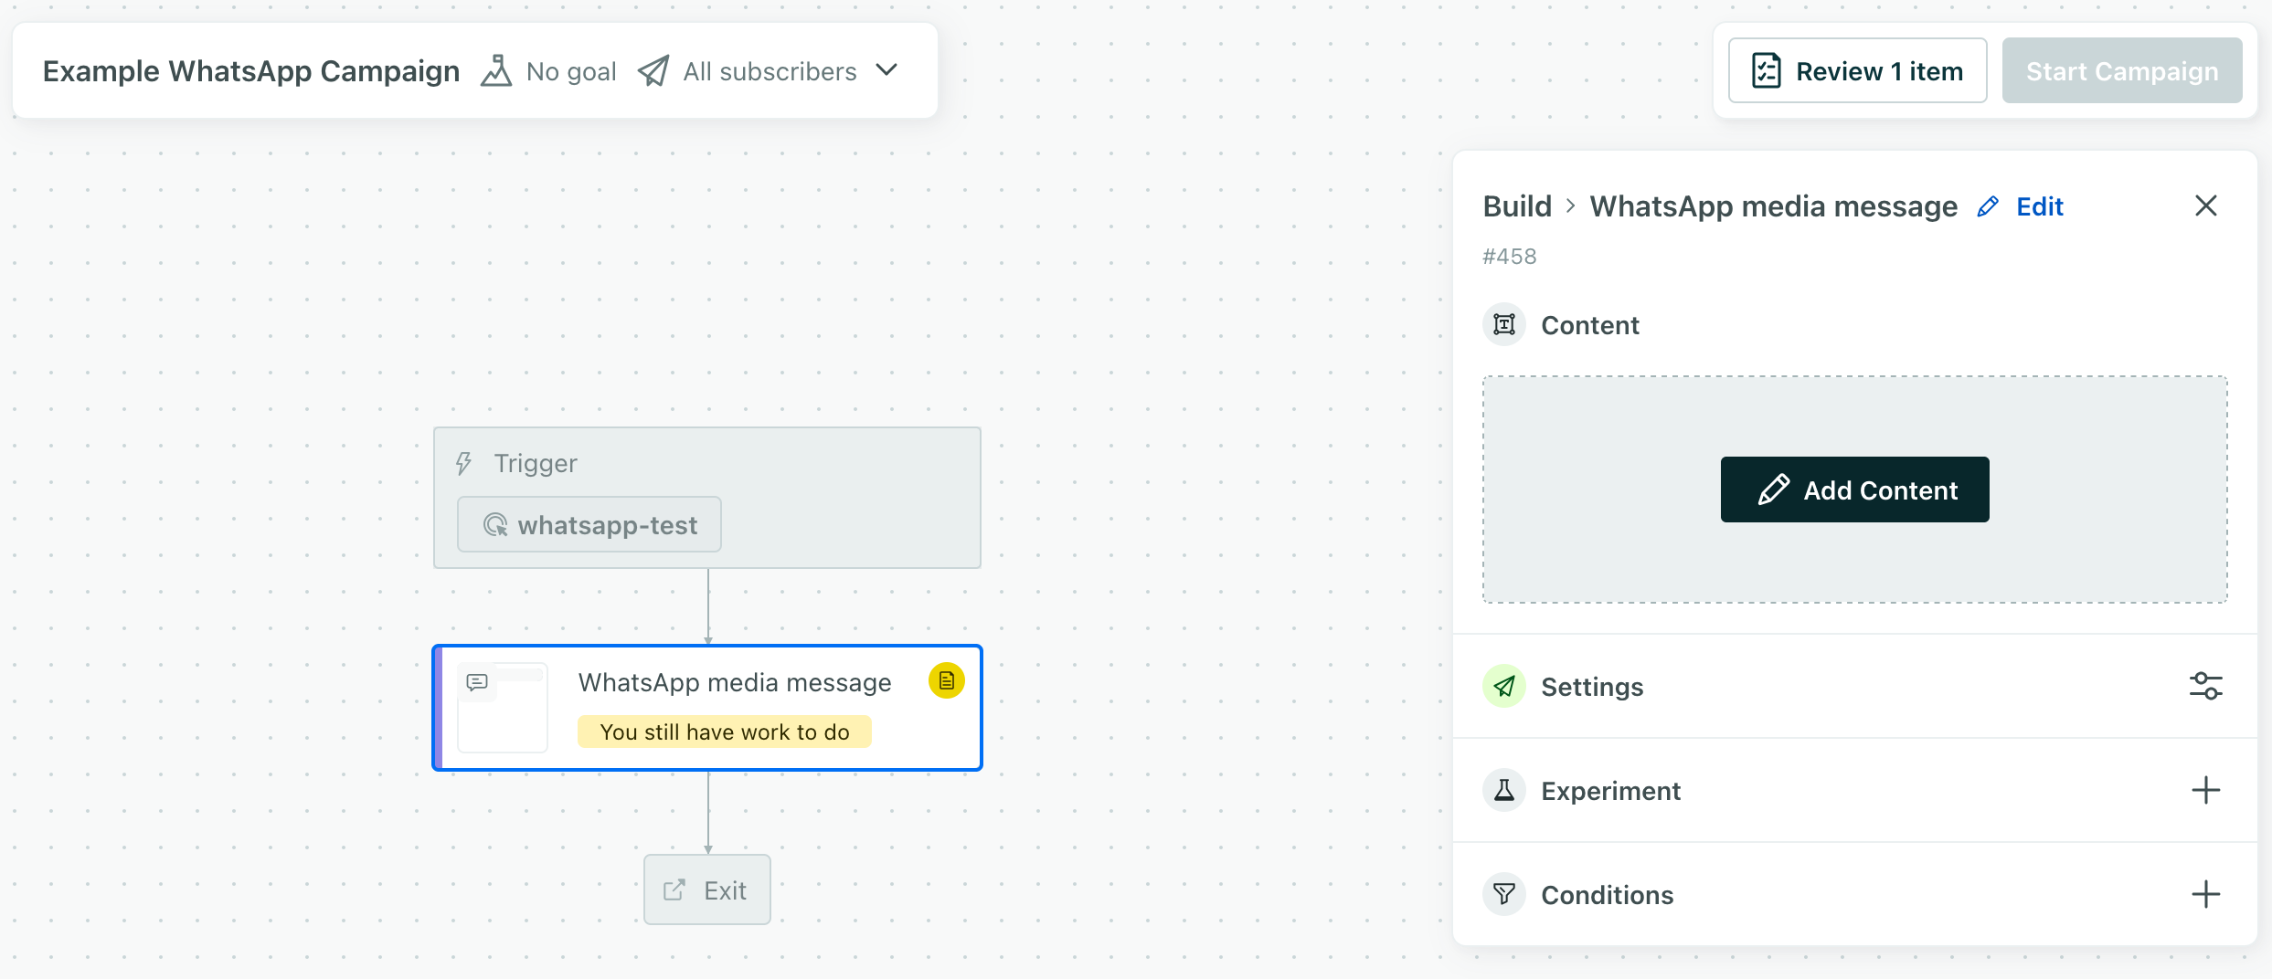The width and height of the screenshot is (2272, 979).
Task: Close the WhatsApp media message panel
Action: pyautogui.click(x=2205, y=206)
